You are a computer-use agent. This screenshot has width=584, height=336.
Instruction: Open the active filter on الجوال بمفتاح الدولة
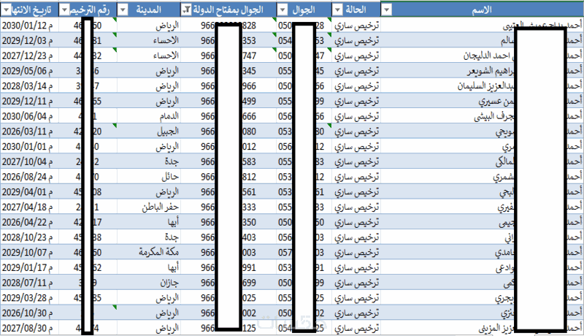click(x=186, y=10)
